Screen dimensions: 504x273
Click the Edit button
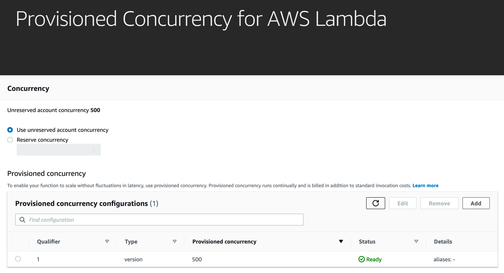pos(403,203)
